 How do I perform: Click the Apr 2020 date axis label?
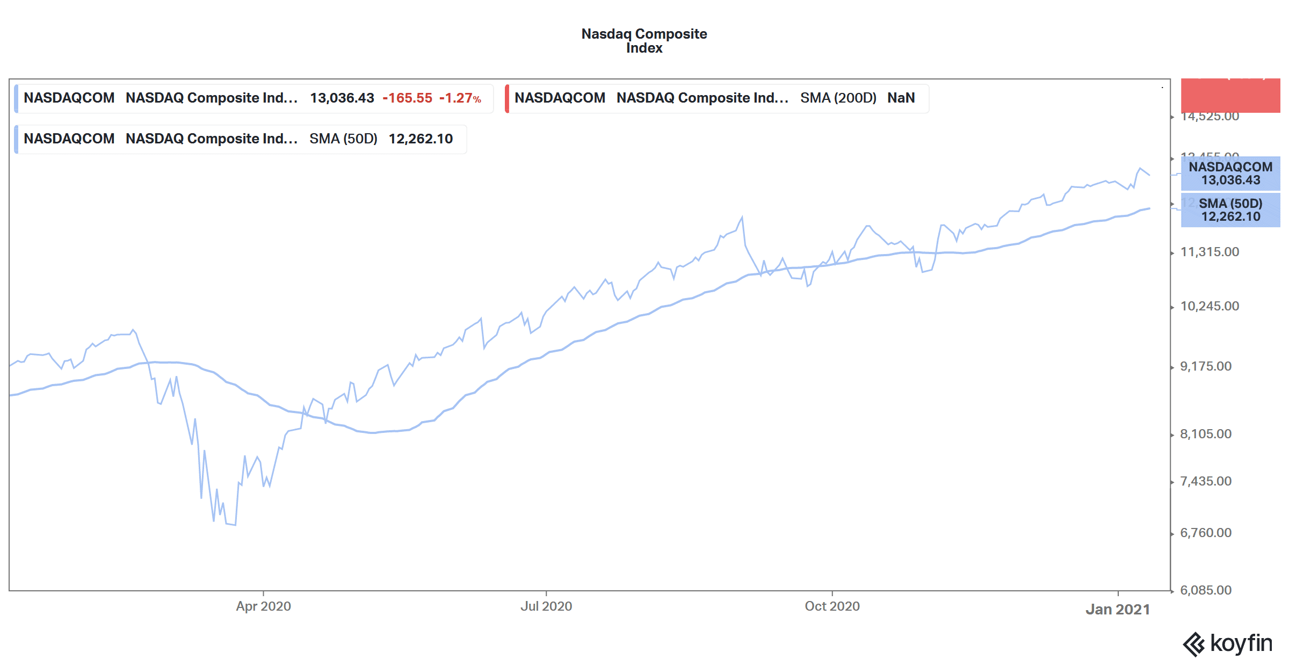(x=263, y=606)
